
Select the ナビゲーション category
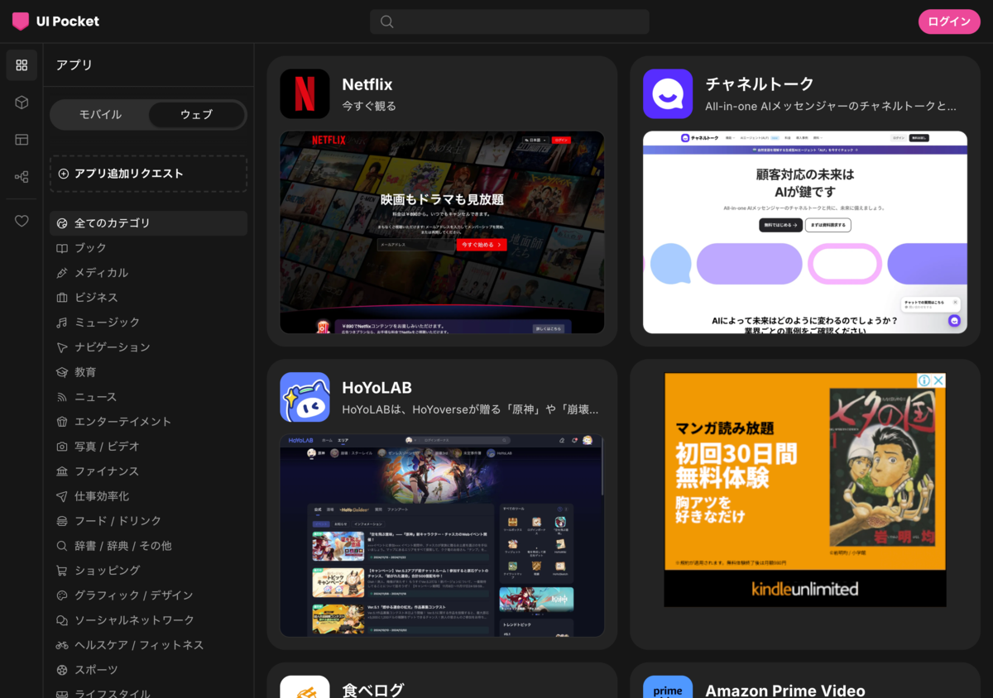click(x=148, y=347)
